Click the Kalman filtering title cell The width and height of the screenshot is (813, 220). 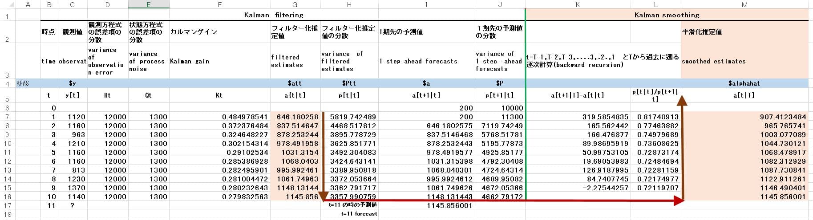pos(274,15)
